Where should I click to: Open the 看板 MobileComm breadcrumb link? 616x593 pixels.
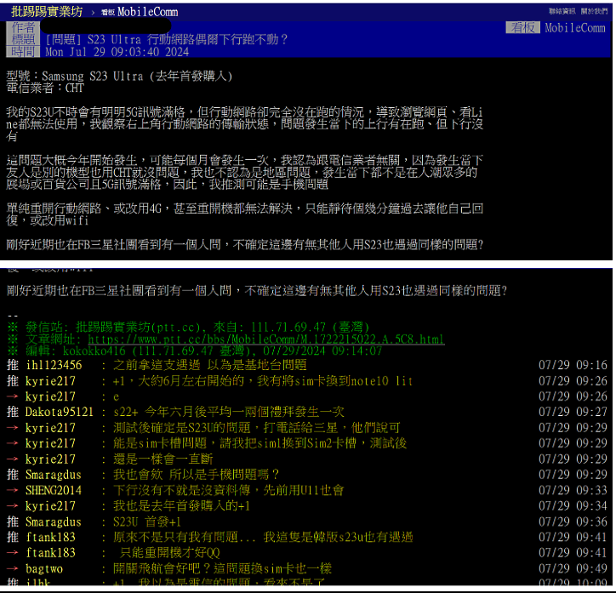(x=140, y=12)
